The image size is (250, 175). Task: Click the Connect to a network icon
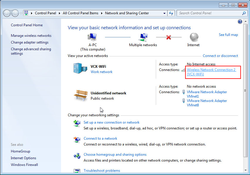point(77,140)
